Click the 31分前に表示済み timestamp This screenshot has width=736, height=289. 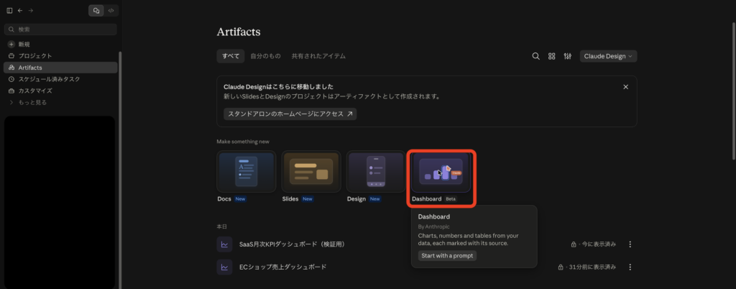[x=591, y=267]
